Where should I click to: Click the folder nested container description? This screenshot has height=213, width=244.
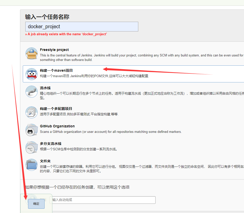click(x=142, y=169)
